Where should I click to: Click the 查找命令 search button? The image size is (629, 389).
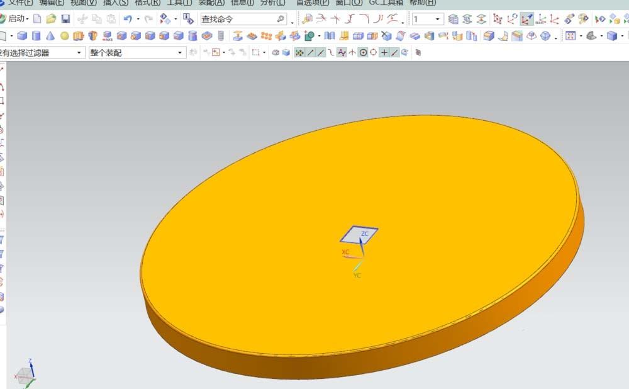point(282,18)
